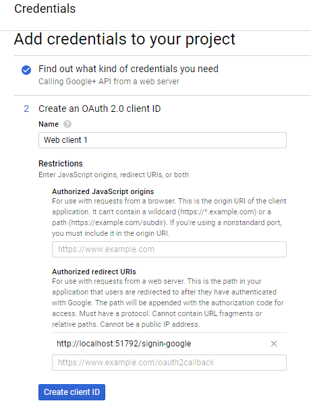Focus the Name field containing Web client 1
This screenshot has height=401, width=311.
pyautogui.click(x=163, y=140)
